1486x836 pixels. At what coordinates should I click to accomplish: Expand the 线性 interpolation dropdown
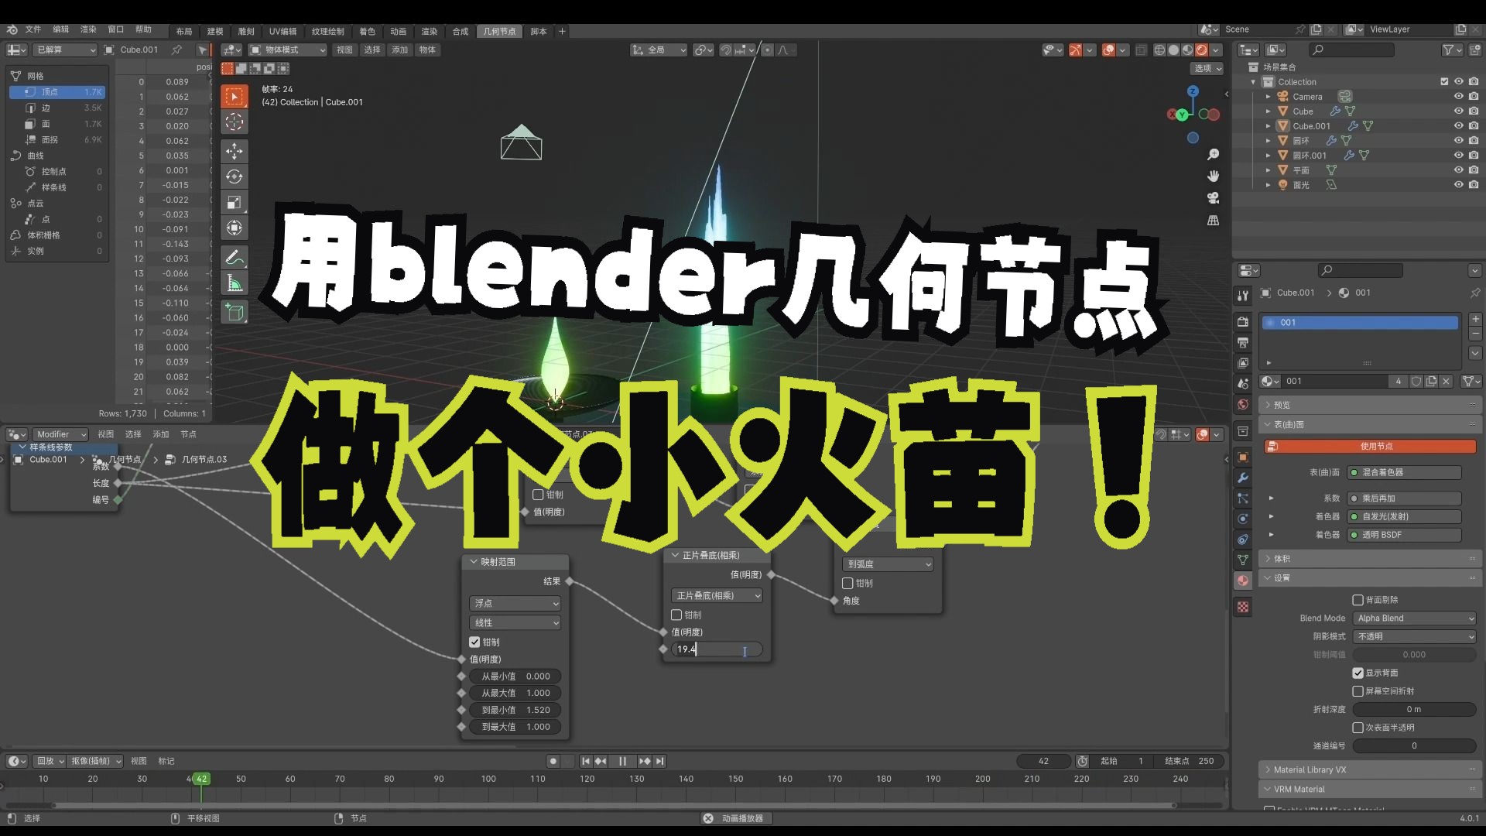pos(515,622)
